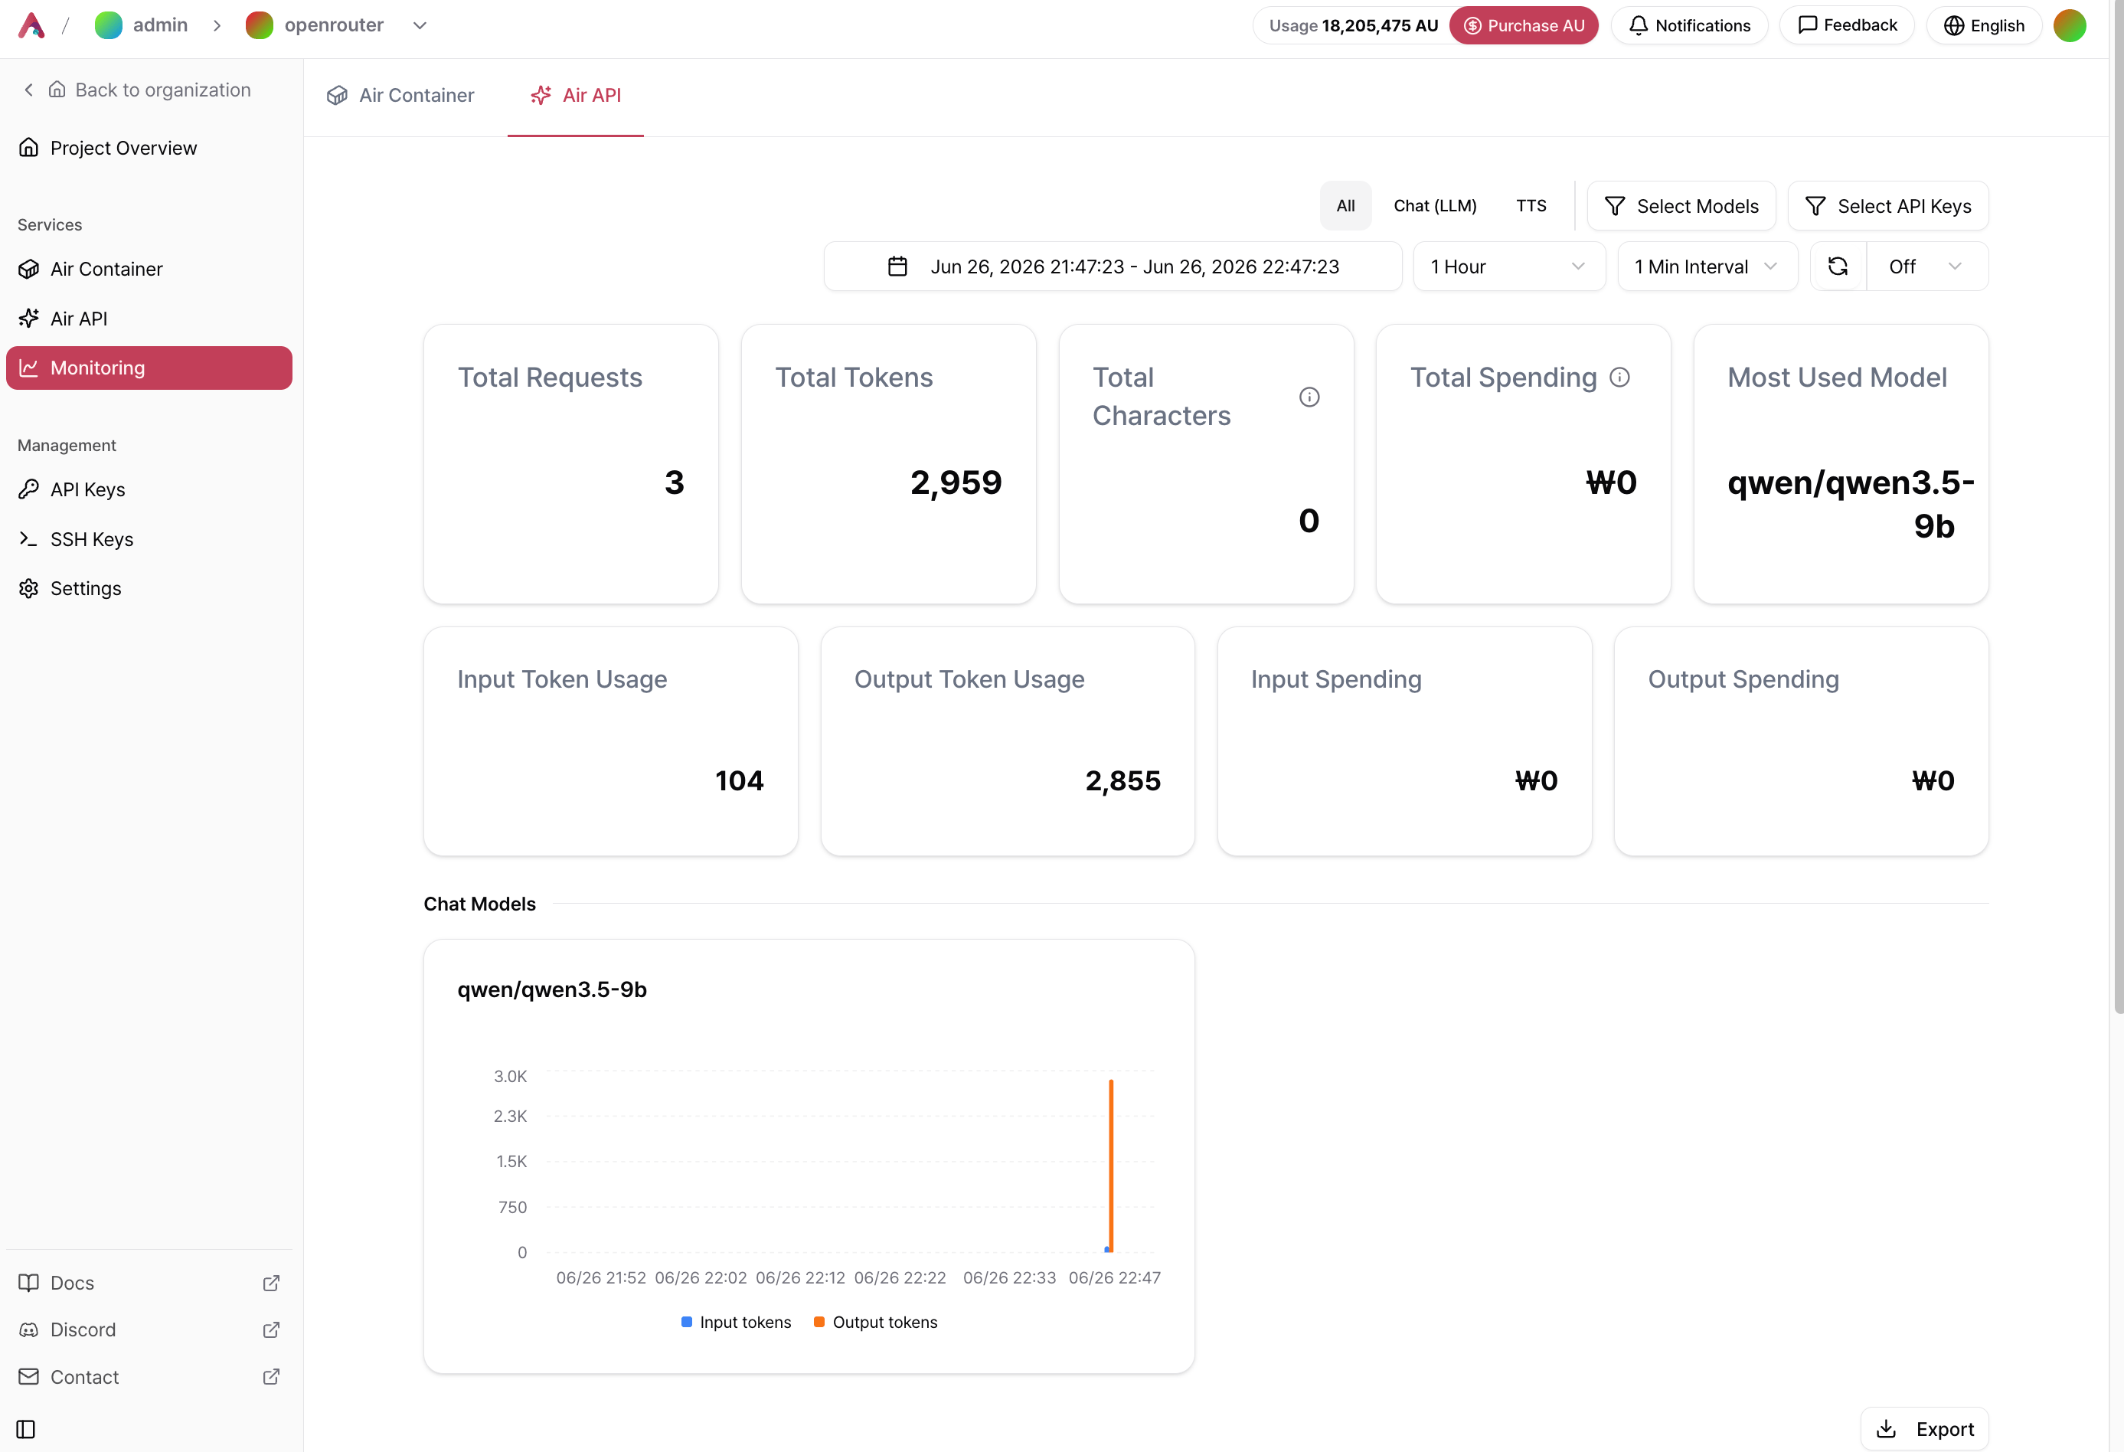Open the Select Models filter

coord(1681,206)
